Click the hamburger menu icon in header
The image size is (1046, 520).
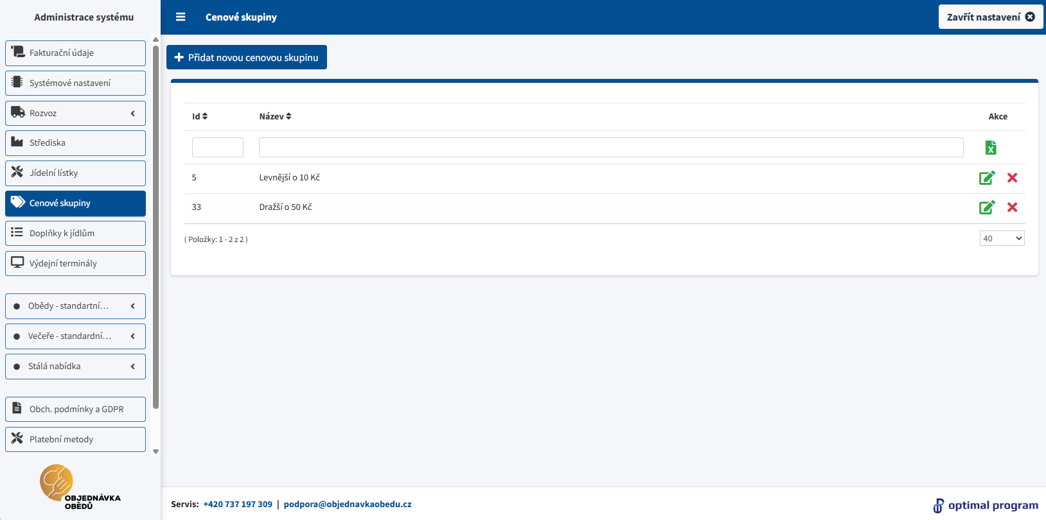[x=181, y=17]
